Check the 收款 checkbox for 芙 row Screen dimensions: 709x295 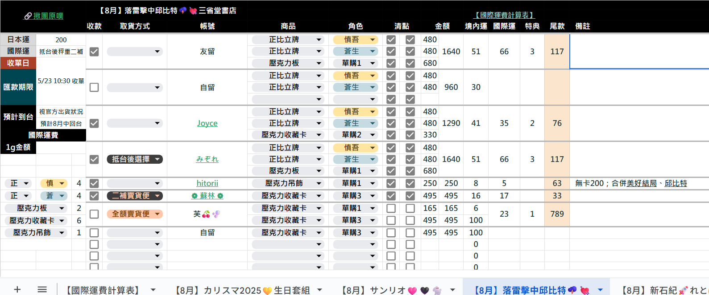[94, 214]
